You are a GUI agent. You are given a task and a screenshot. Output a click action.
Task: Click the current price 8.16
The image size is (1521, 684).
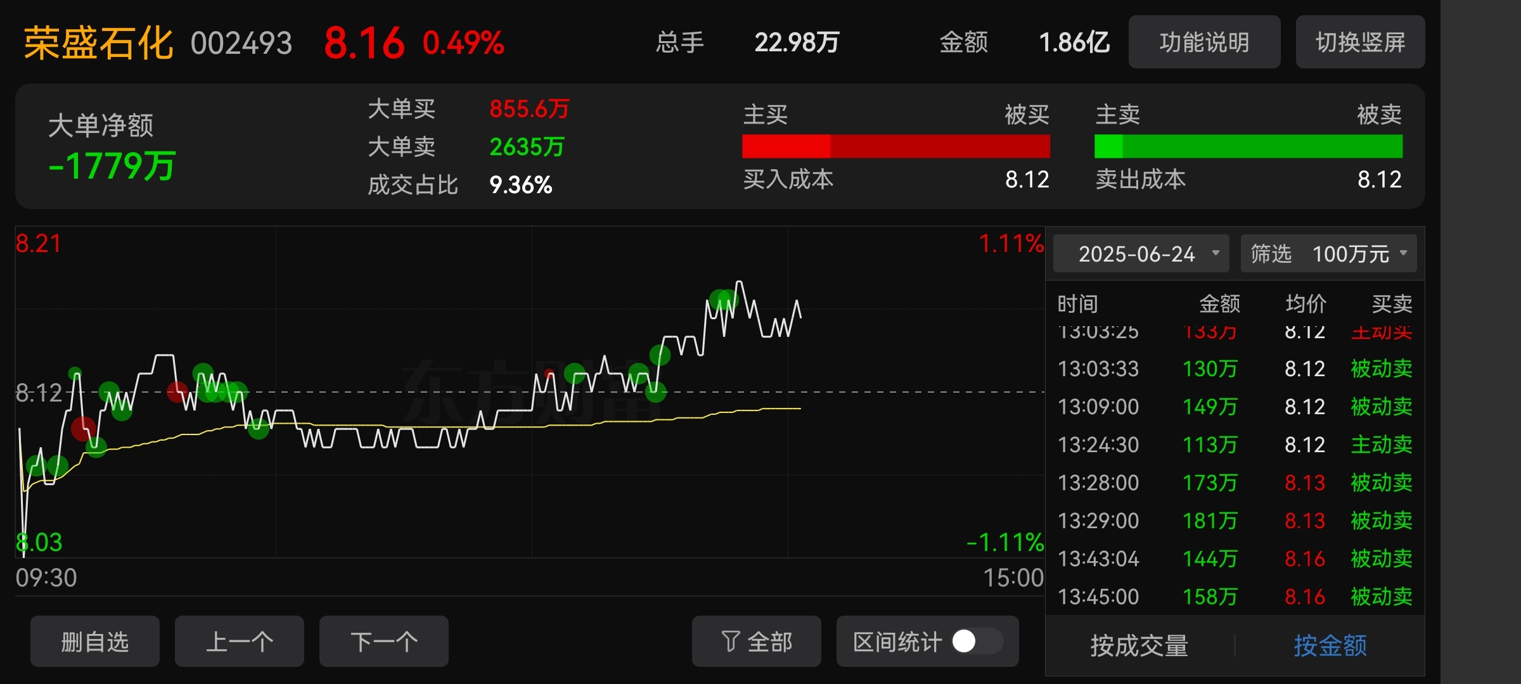point(364,43)
